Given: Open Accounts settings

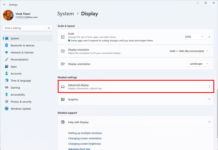Looking at the screenshot, I should (28, 73).
